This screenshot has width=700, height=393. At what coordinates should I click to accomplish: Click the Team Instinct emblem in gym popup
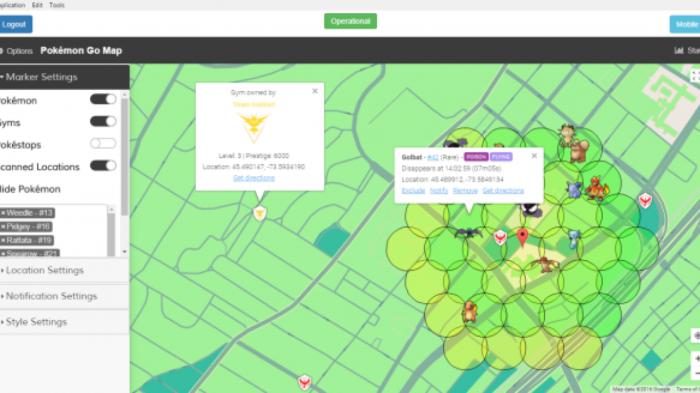pyautogui.click(x=254, y=127)
